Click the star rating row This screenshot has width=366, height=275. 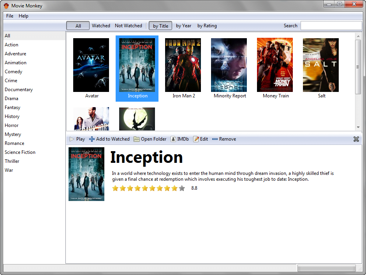coord(148,188)
